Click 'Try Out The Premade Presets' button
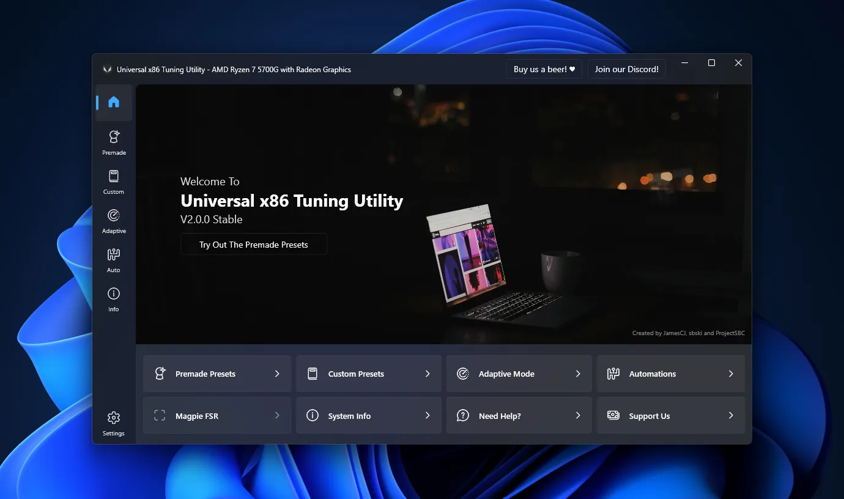 pyautogui.click(x=254, y=245)
